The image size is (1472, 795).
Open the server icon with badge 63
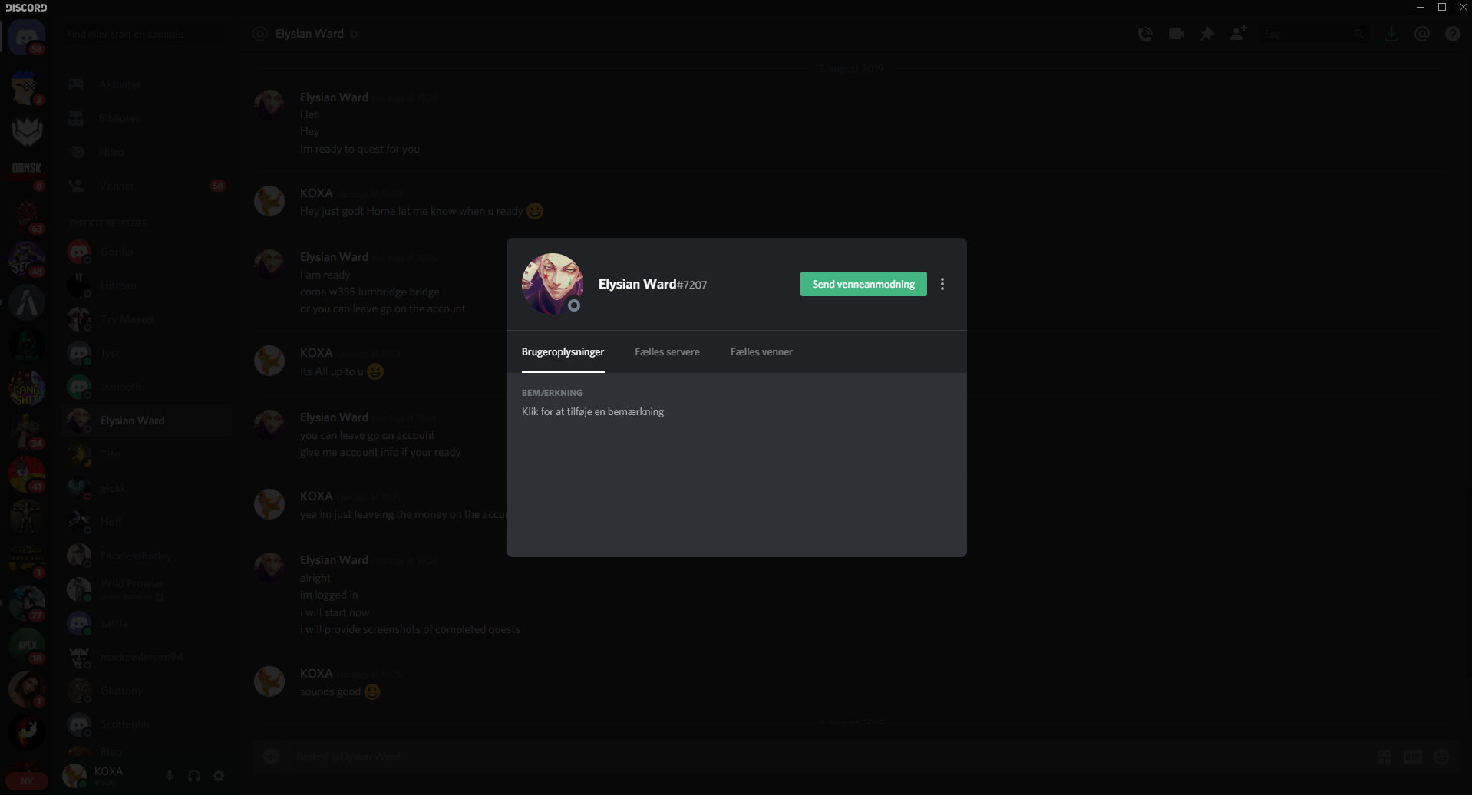pyautogui.click(x=27, y=216)
